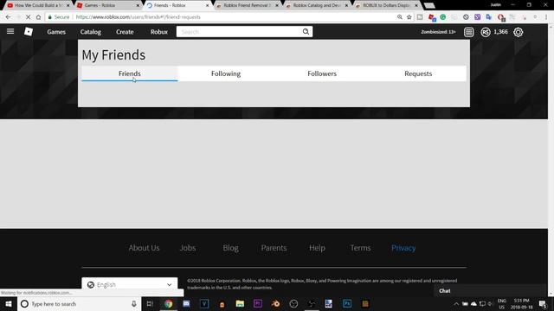Open the Catalog menu item
This screenshot has width=554, height=311.
tap(90, 32)
